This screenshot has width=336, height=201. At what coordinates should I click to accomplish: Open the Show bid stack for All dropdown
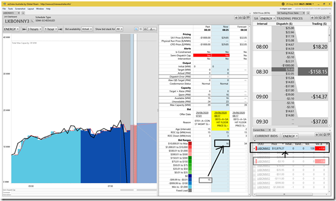(120, 29)
